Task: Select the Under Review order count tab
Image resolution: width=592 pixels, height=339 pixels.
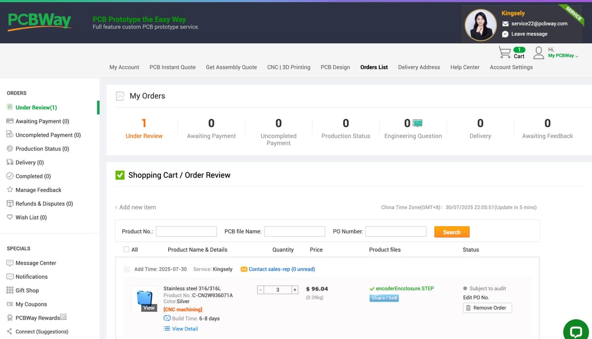Action: [x=144, y=128]
